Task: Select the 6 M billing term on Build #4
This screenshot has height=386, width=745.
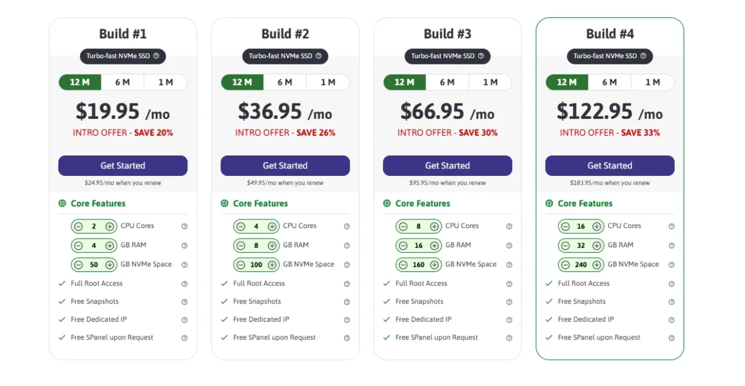Action: click(610, 82)
